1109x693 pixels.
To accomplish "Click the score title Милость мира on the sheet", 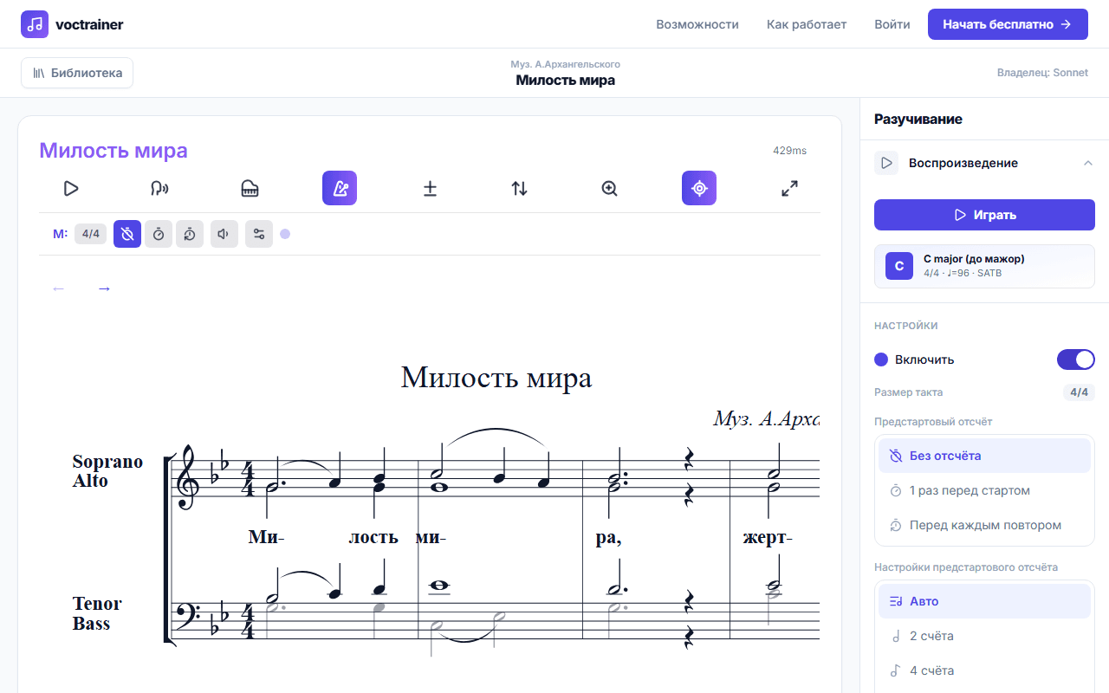I will (x=496, y=378).
